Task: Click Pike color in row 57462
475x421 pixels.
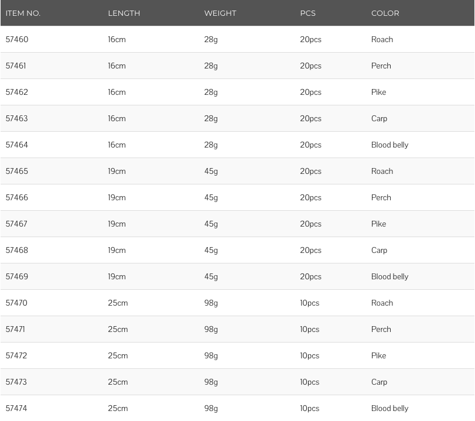Action: click(378, 92)
